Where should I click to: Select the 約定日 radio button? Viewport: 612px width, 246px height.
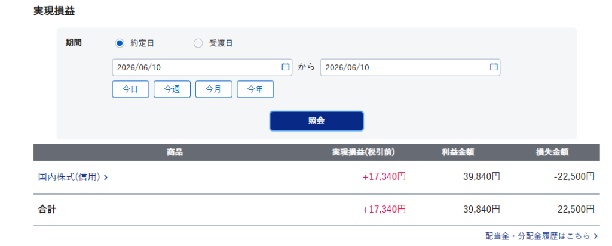pos(120,43)
